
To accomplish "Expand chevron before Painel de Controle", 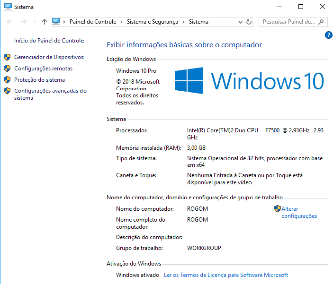I will 64,22.
